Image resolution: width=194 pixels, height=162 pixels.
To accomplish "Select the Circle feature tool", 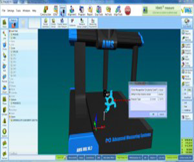I will 5,46.
